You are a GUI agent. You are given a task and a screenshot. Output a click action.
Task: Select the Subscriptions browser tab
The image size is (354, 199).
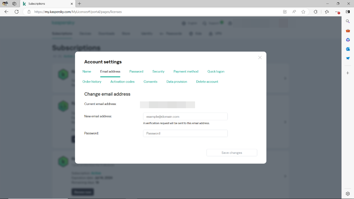(x=48, y=4)
